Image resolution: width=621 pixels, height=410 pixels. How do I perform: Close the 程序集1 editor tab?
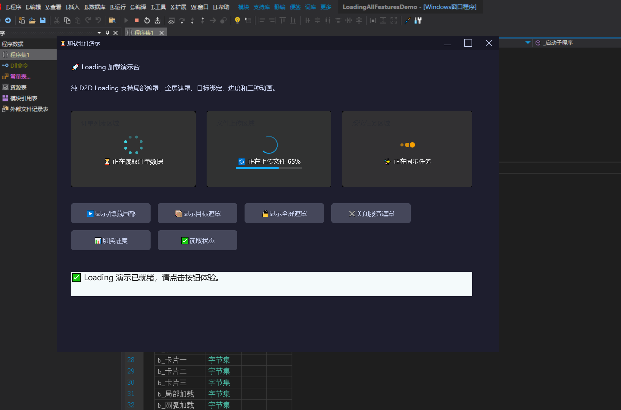[x=161, y=33]
